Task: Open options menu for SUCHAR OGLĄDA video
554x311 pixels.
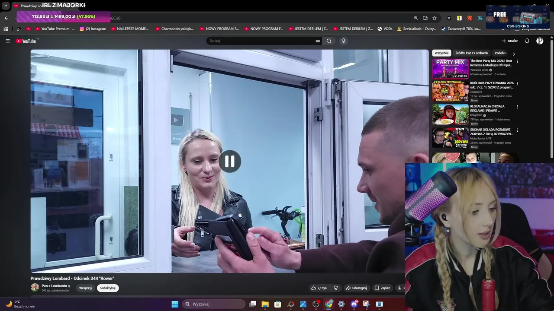Action: pos(517,130)
